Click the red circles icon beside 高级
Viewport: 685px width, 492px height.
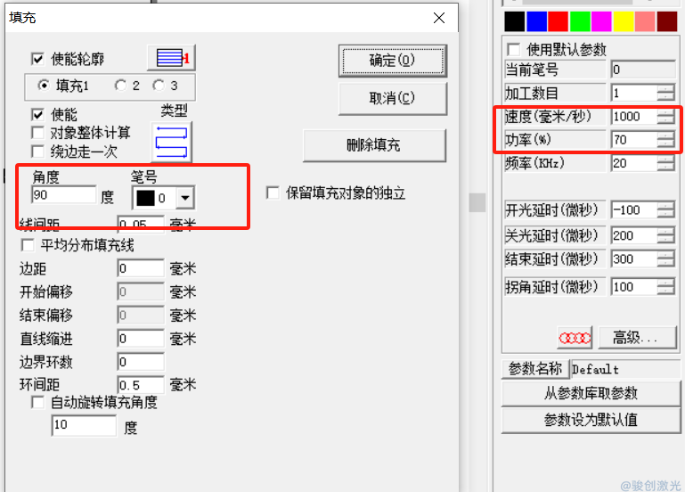[x=575, y=338]
